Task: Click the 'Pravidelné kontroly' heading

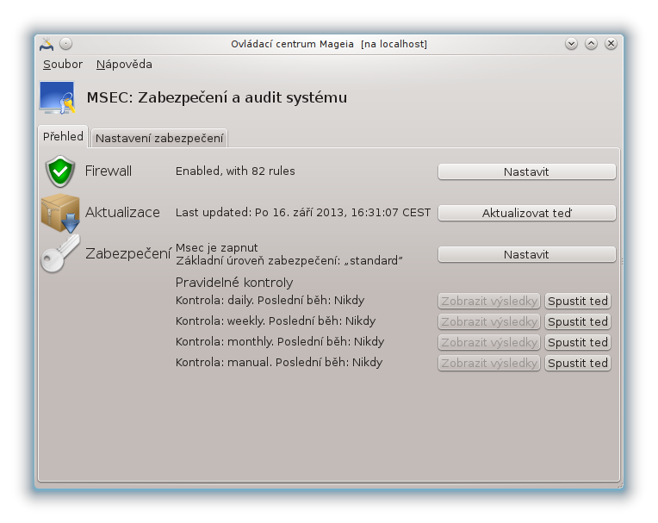Action: click(234, 283)
